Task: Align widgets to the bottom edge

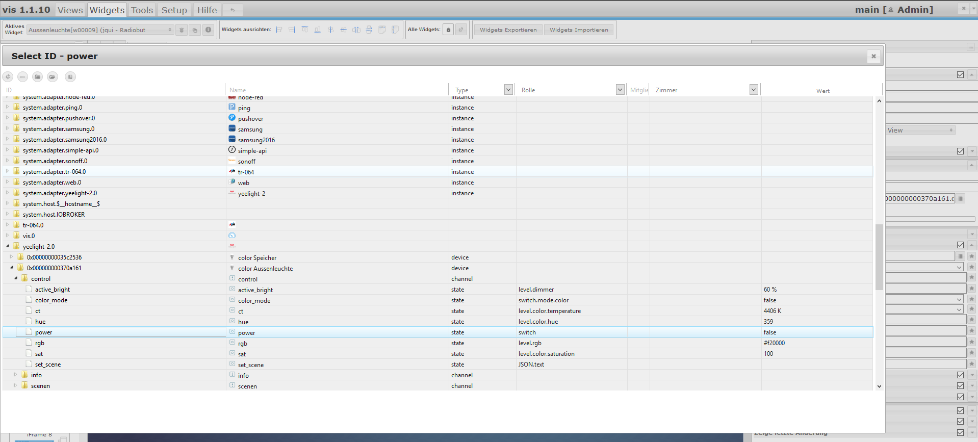Action: pyautogui.click(x=318, y=30)
